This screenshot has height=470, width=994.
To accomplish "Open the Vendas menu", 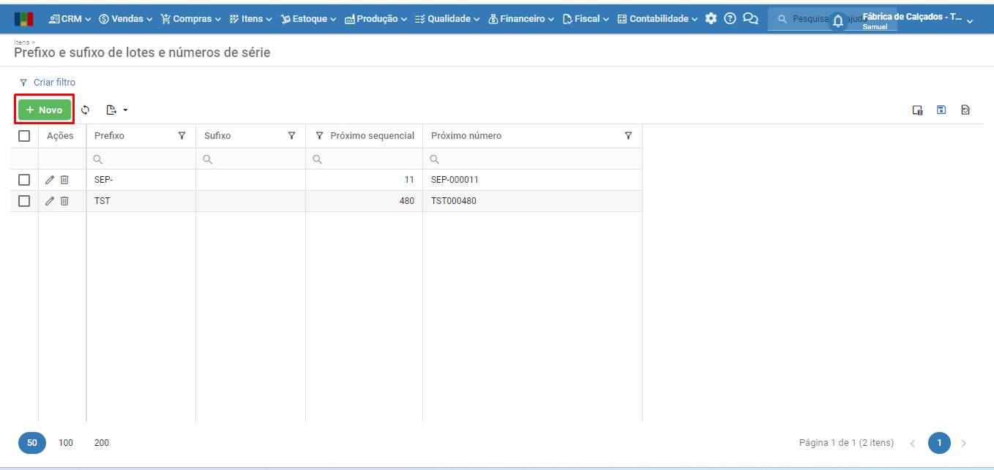I will click(126, 19).
